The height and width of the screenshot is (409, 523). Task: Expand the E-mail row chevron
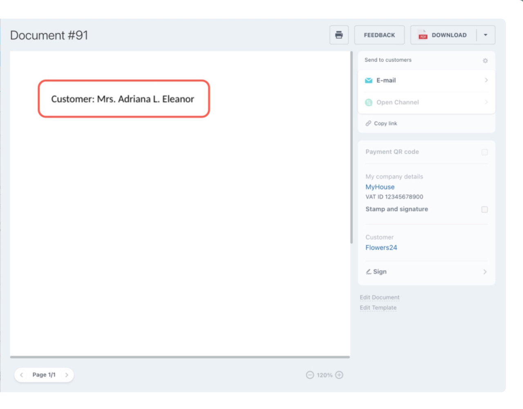(x=486, y=80)
